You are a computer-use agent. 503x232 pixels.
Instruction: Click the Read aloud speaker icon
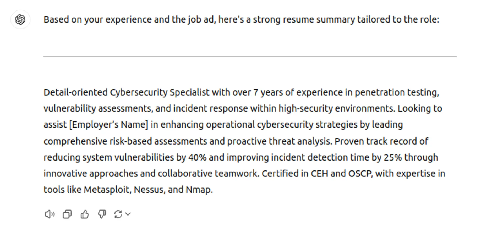[x=49, y=214]
